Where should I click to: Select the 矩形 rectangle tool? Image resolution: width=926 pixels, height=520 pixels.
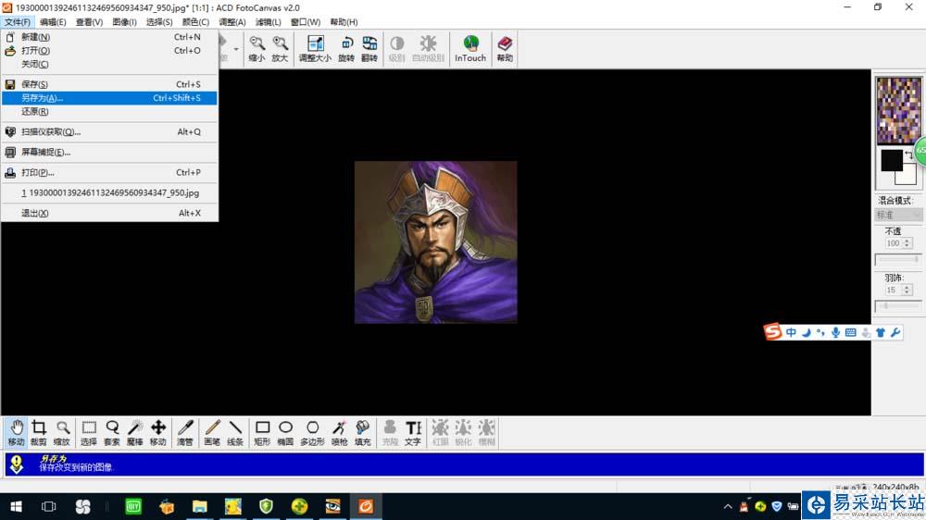[262, 432]
